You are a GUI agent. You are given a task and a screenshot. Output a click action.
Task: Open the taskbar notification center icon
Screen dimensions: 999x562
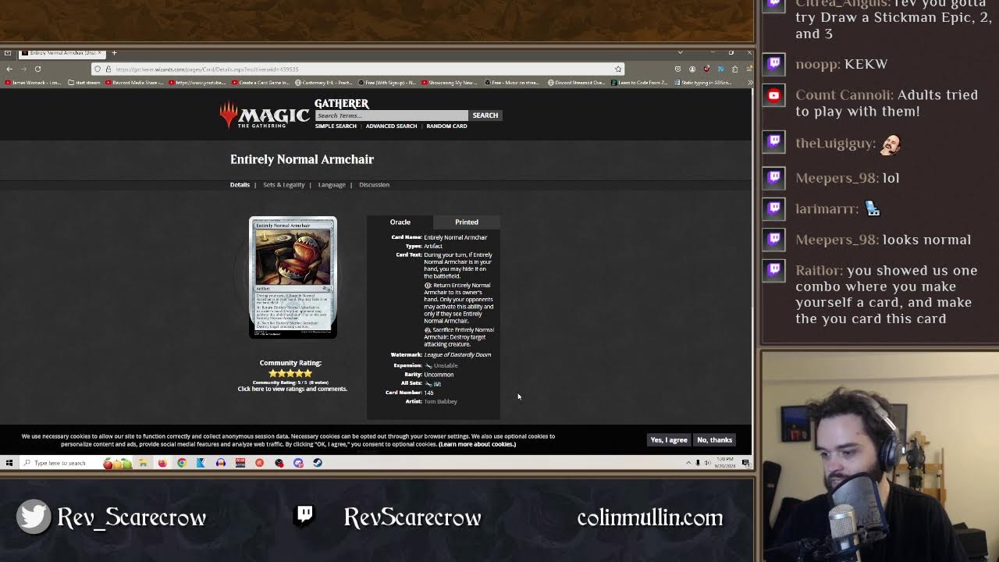745,463
